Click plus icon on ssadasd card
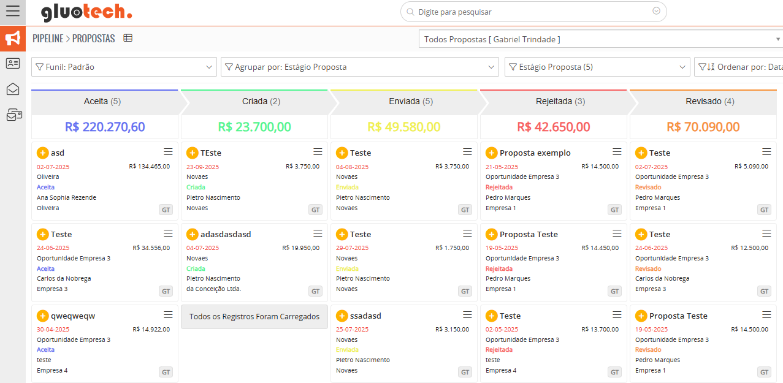Image resolution: width=783 pixels, height=383 pixels. pyautogui.click(x=342, y=316)
